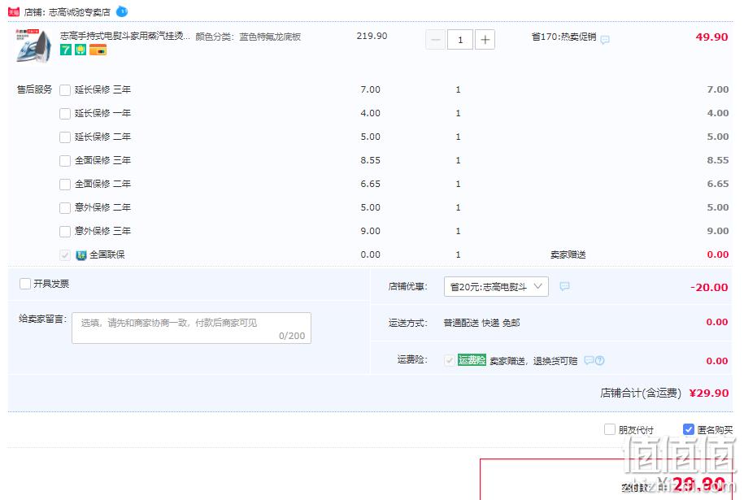This screenshot has width=744, height=500.
Task: Click the 普通配送 快递 免邮 shipping text
Action: tap(481, 323)
